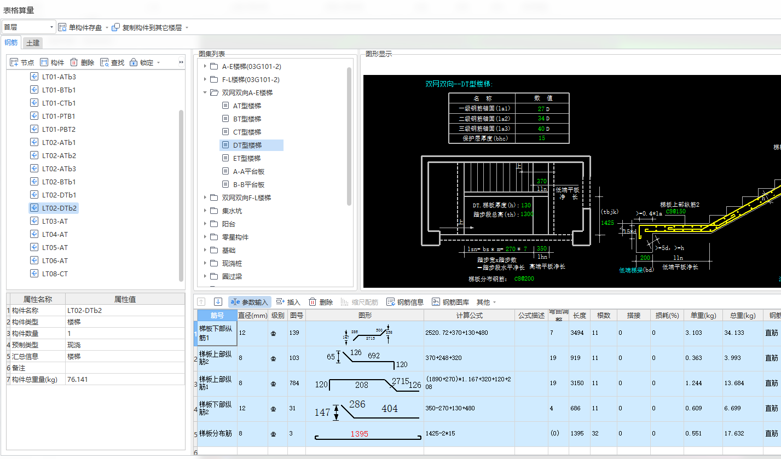Click the 长度 cell 3150
Image resolution: width=781 pixels, height=459 pixels.
579,383
